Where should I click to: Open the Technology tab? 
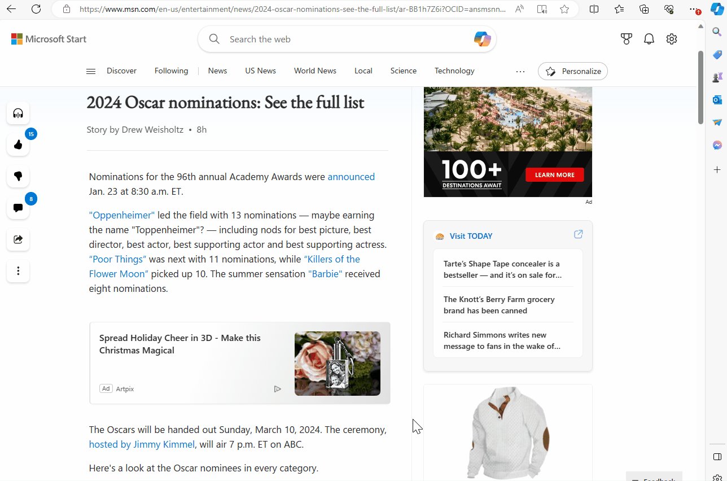click(x=454, y=71)
